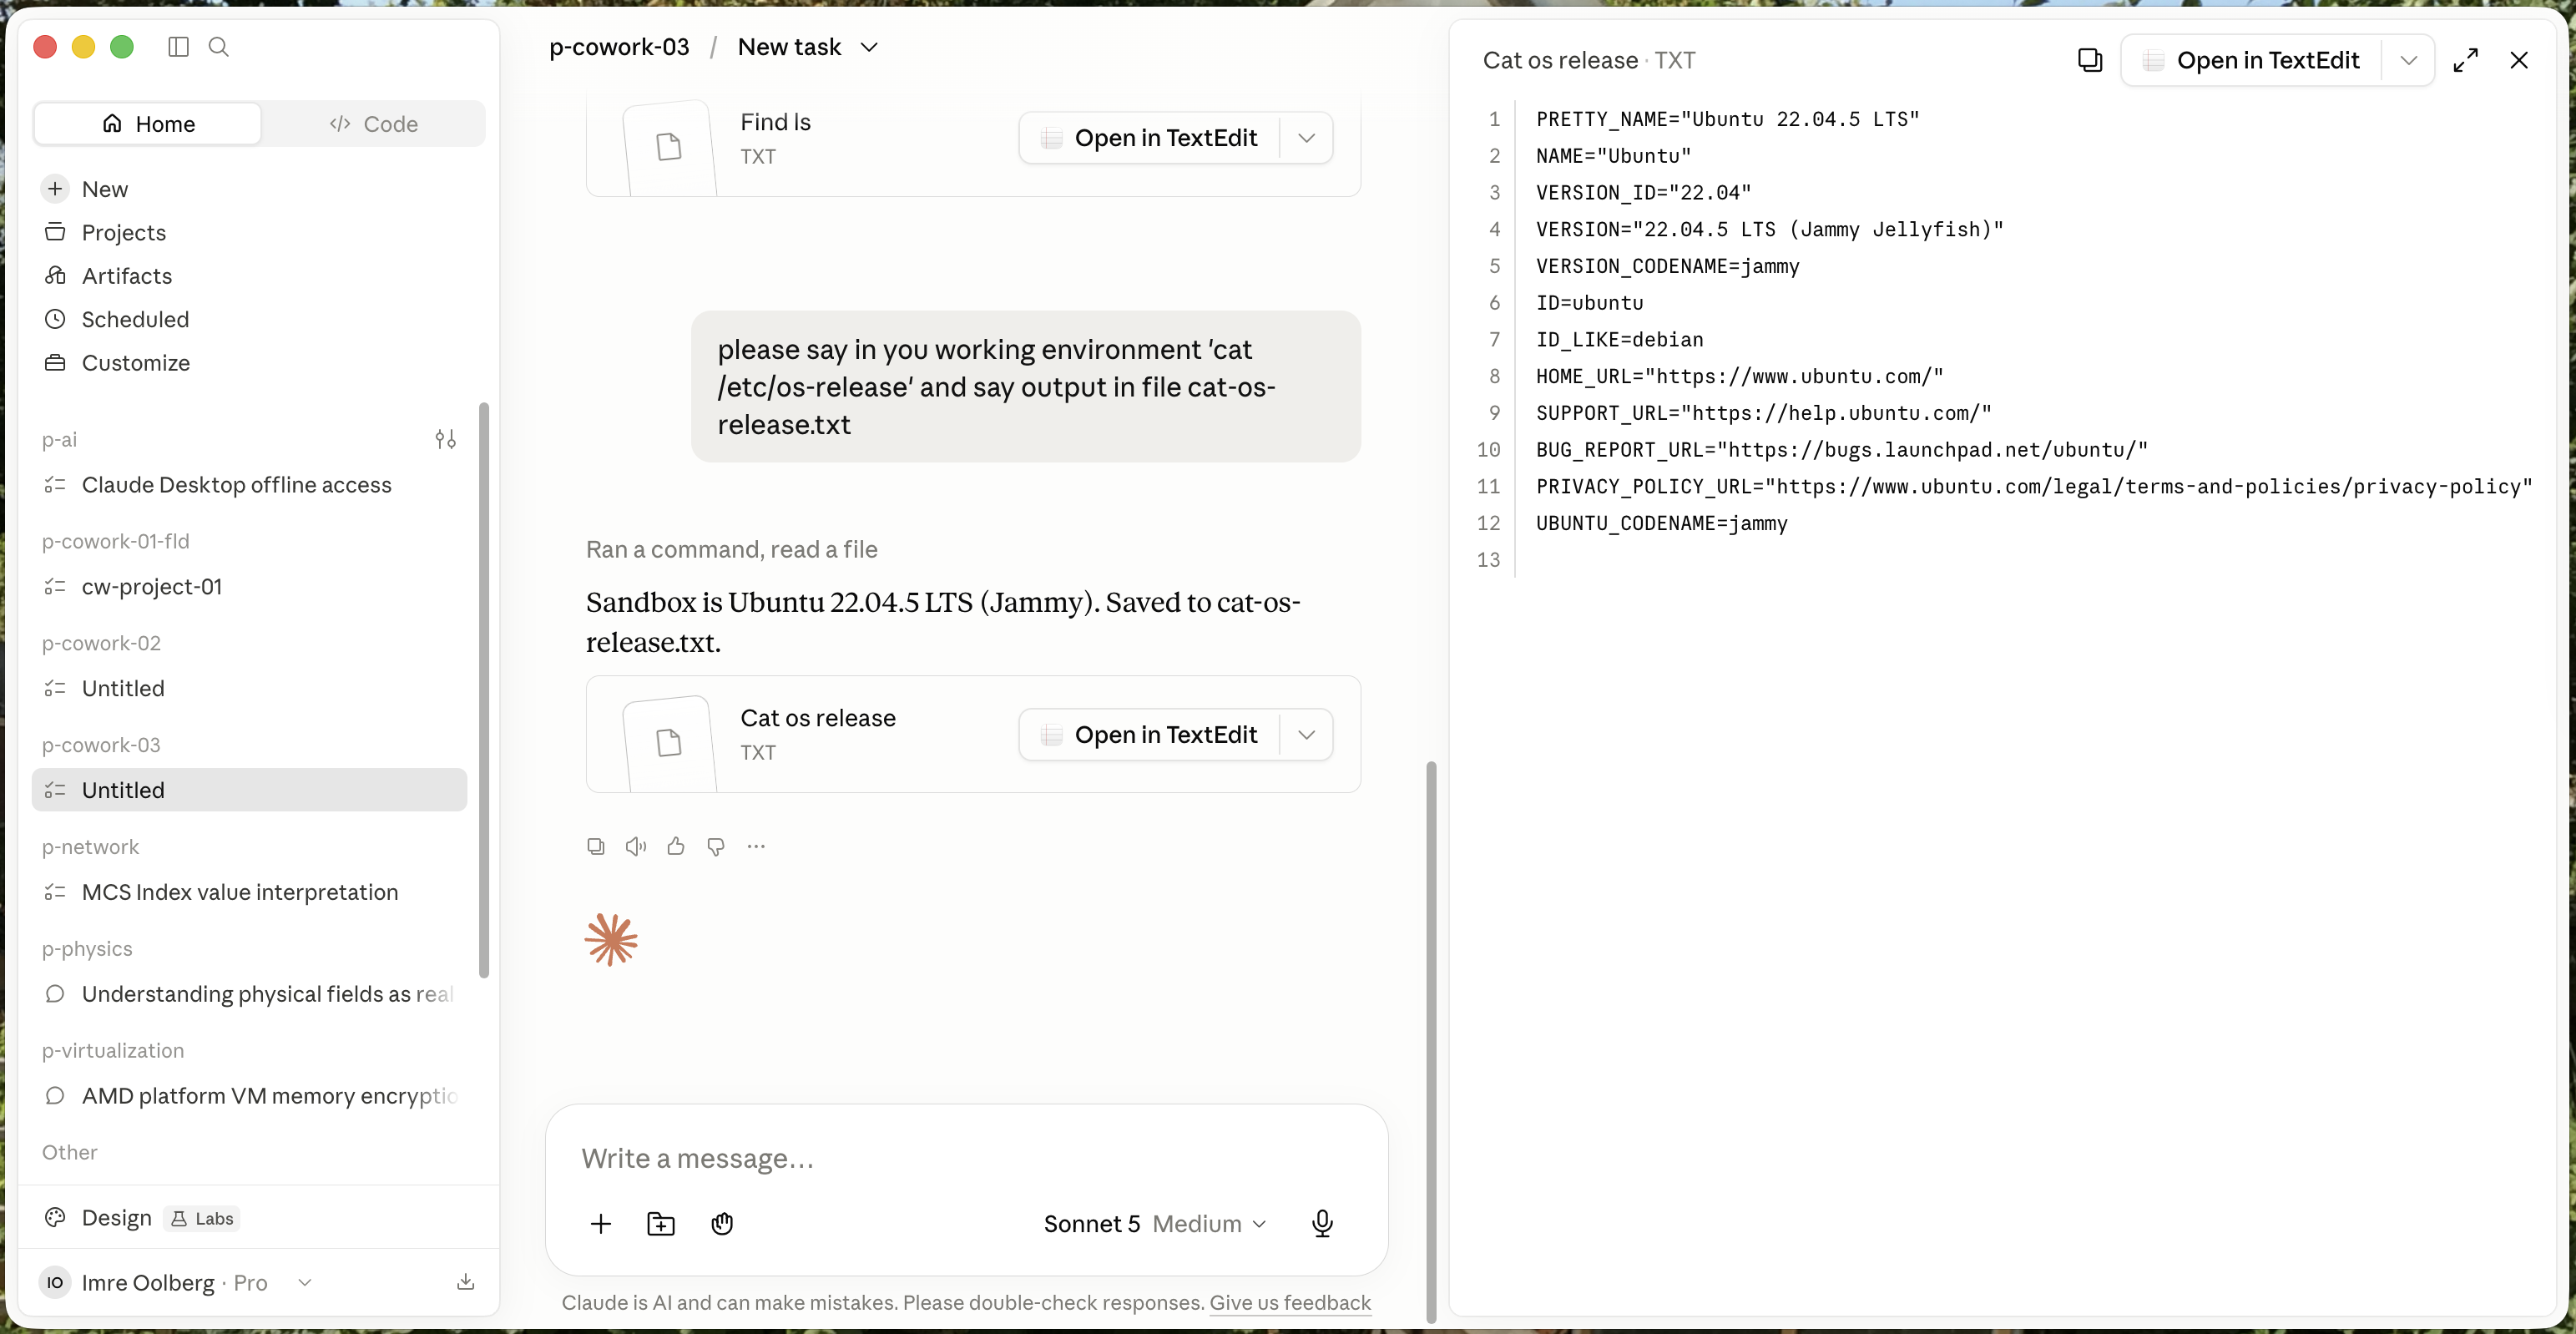Click the user avatar IO icon
This screenshot has height=1334, width=2576.
pyautogui.click(x=55, y=1282)
